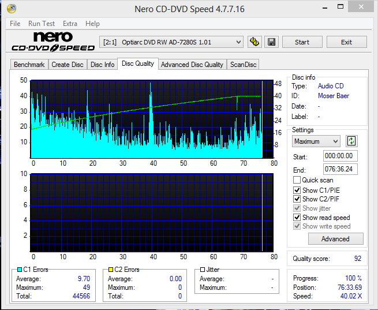The height and width of the screenshot is (310, 378).
Task: Toggle the Quick scan checkbox
Action: coord(297,180)
